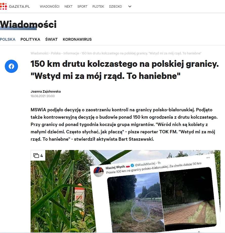Click the Gazeta.pl red dots logo
This screenshot has width=225, height=233.
tap(4, 6)
